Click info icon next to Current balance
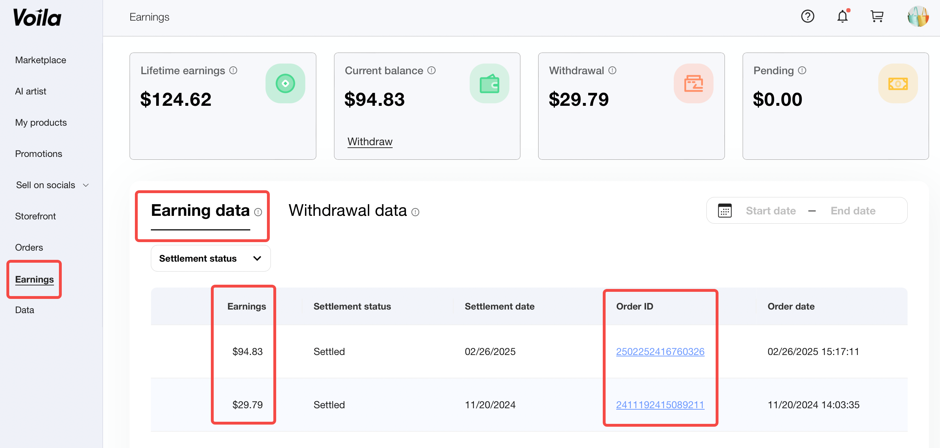The image size is (940, 448). click(x=431, y=70)
